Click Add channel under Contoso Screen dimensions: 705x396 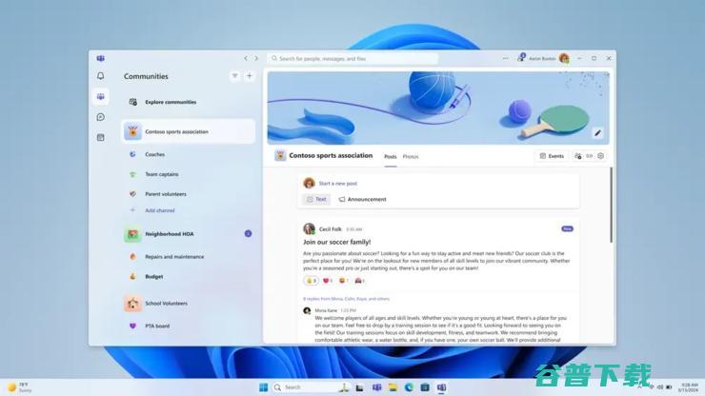click(160, 210)
